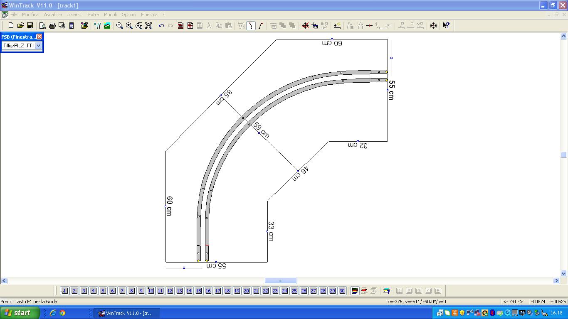Toggle layer 20 button
Screen dimensions: 568x319
pos(246,291)
